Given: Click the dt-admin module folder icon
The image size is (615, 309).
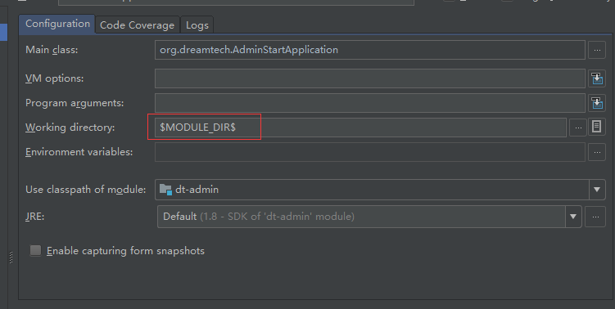Looking at the screenshot, I should pyautogui.click(x=165, y=190).
